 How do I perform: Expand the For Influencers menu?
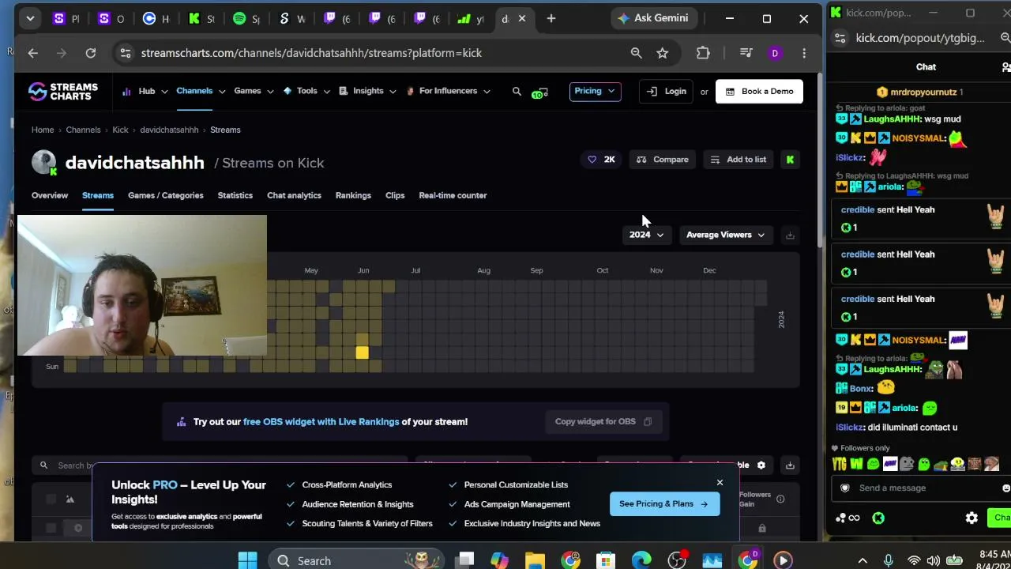[x=448, y=91]
